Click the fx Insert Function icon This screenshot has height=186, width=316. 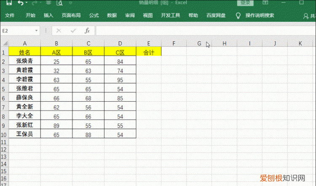tap(87, 31)
